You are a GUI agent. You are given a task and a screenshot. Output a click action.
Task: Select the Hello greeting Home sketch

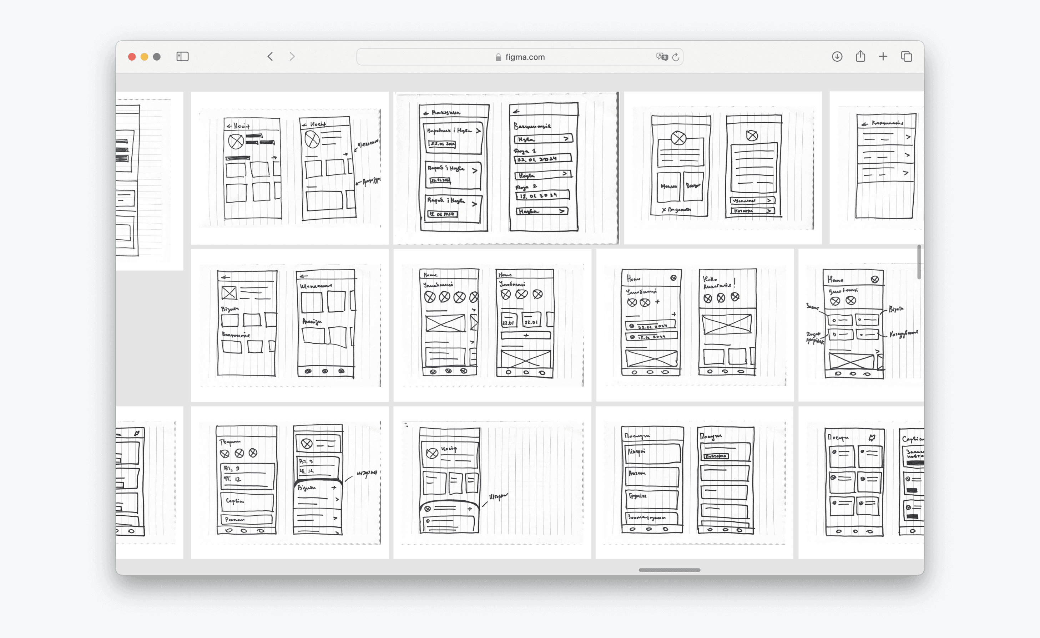[x=695, y=325]
